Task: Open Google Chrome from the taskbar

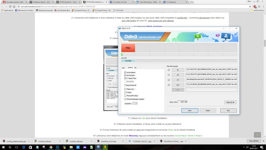Action: 51,147
